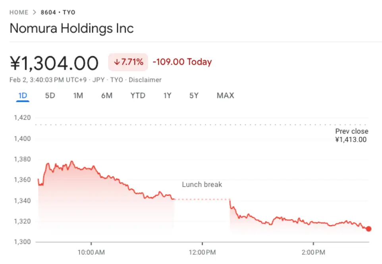Click the Prev close ¥1,413.00 label

point(351,135)
